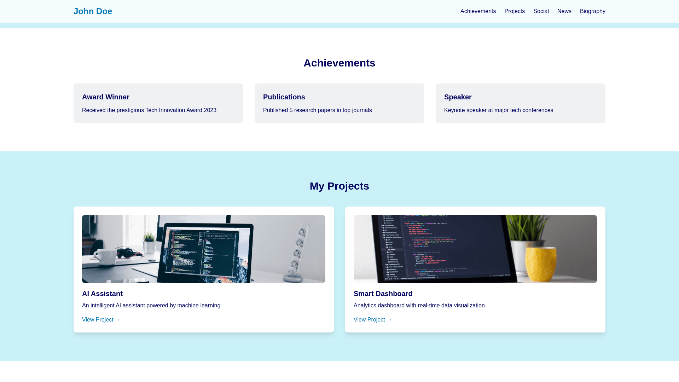Screen dimensions: 679x382
Task: Navigate to the Biography section link
Action: tap(592, 11)
